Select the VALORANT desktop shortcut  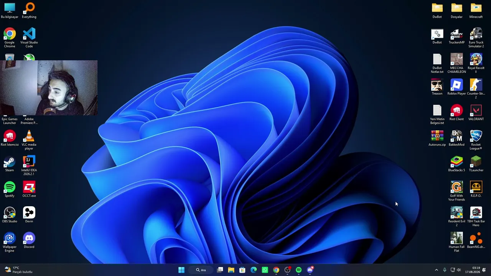pos(476,113)
